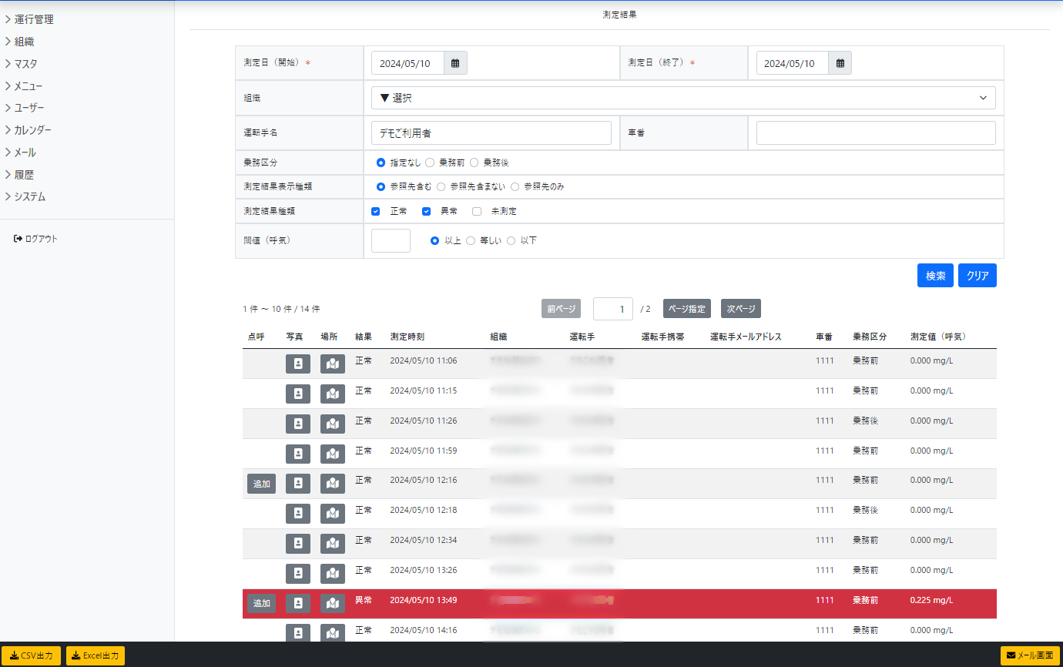Click ログアウト in the sidebar
The image size is (1063, 667).
pos(36,239)
